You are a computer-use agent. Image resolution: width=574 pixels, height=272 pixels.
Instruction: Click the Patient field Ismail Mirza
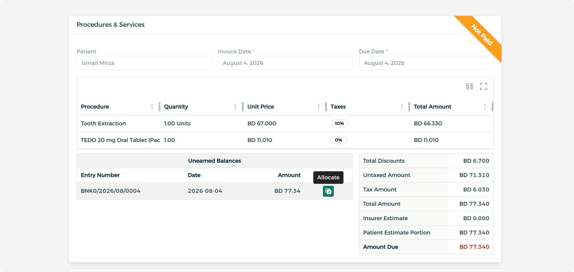[x=144, y=63]
